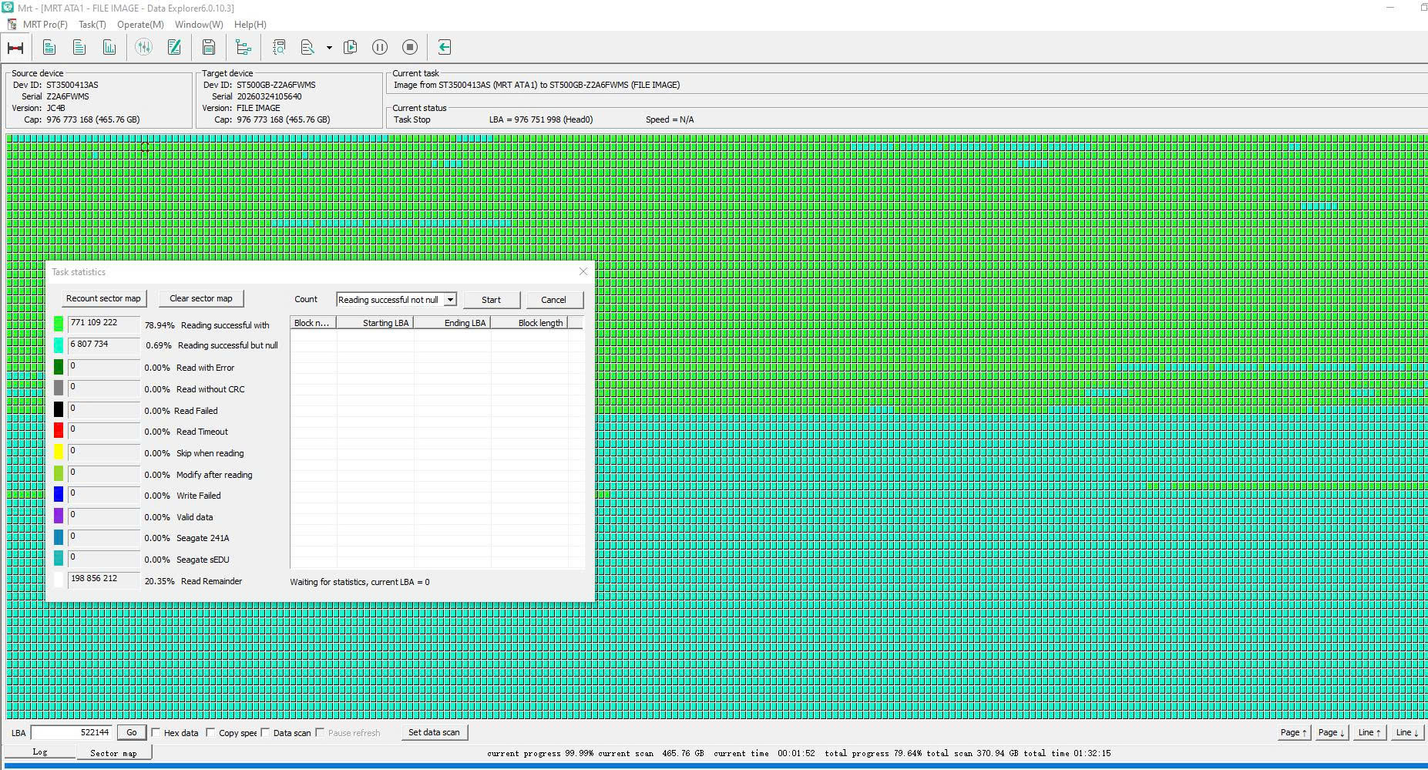Click the red Read Timeout color swatch
This screenshot has height=770, width=1428.
(59, 430)
